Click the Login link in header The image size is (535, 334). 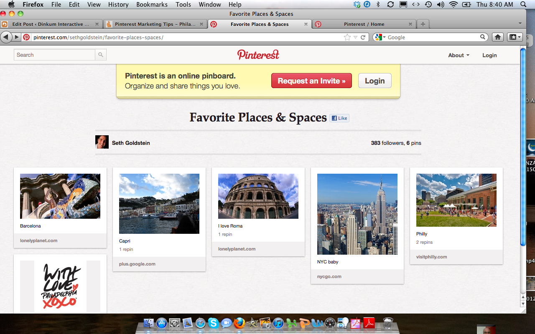click(x=489, y=55)
